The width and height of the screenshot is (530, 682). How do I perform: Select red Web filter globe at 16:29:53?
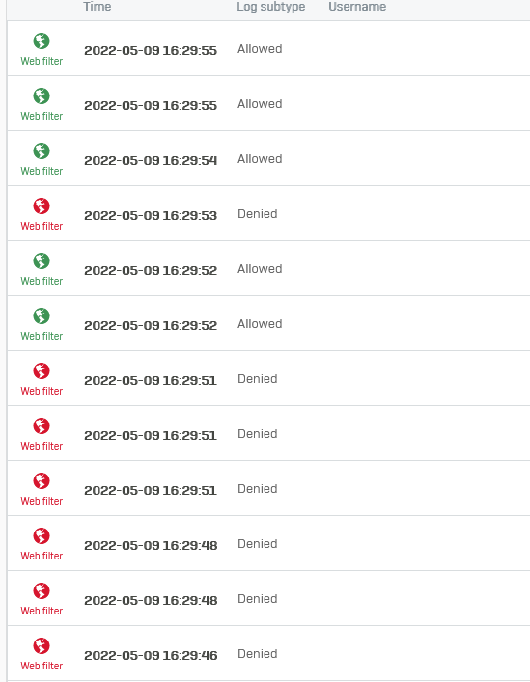pos(42,205)
